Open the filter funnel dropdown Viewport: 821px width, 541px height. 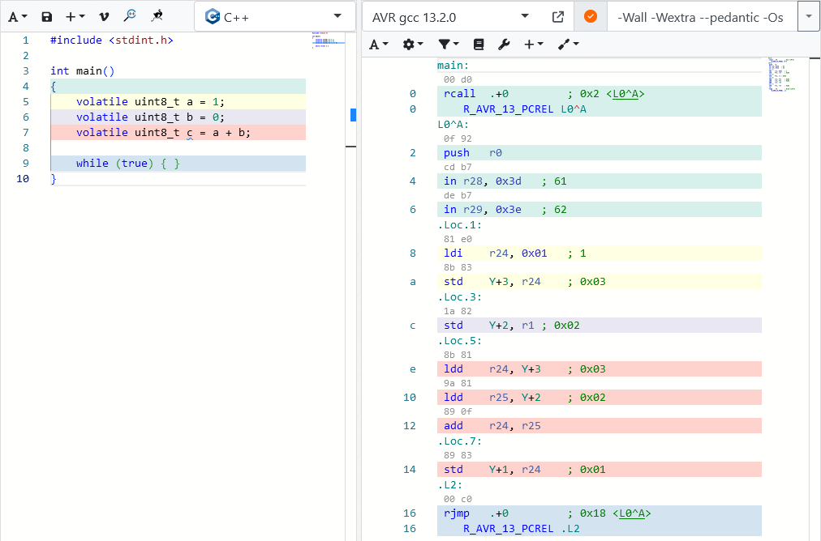(448, 45)
